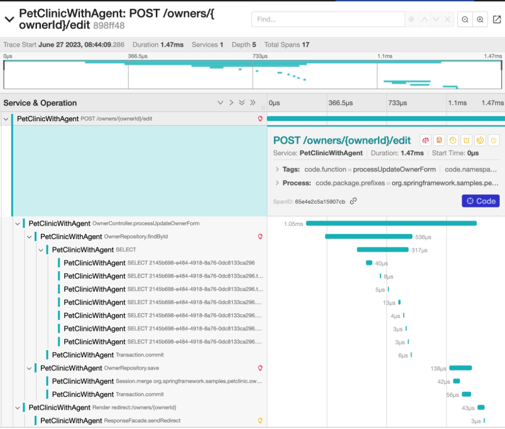Collapse the SELECT span children
The width and height of the screenshot is (505, 429).
tap(41, 250)
